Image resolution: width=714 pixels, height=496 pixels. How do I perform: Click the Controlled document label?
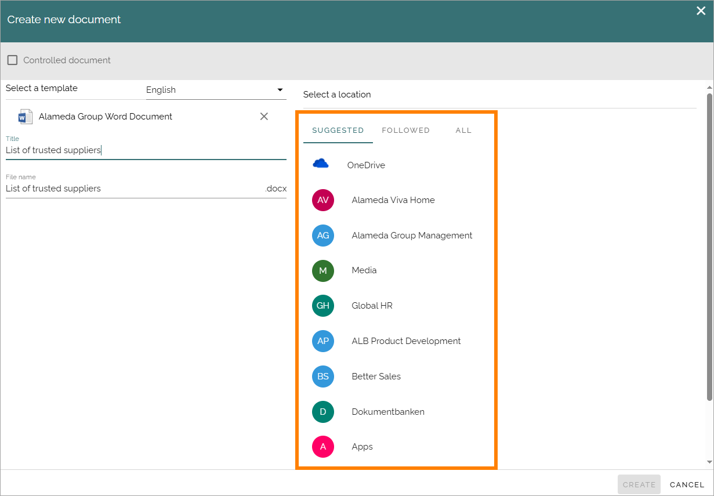(x=67, y=60)
